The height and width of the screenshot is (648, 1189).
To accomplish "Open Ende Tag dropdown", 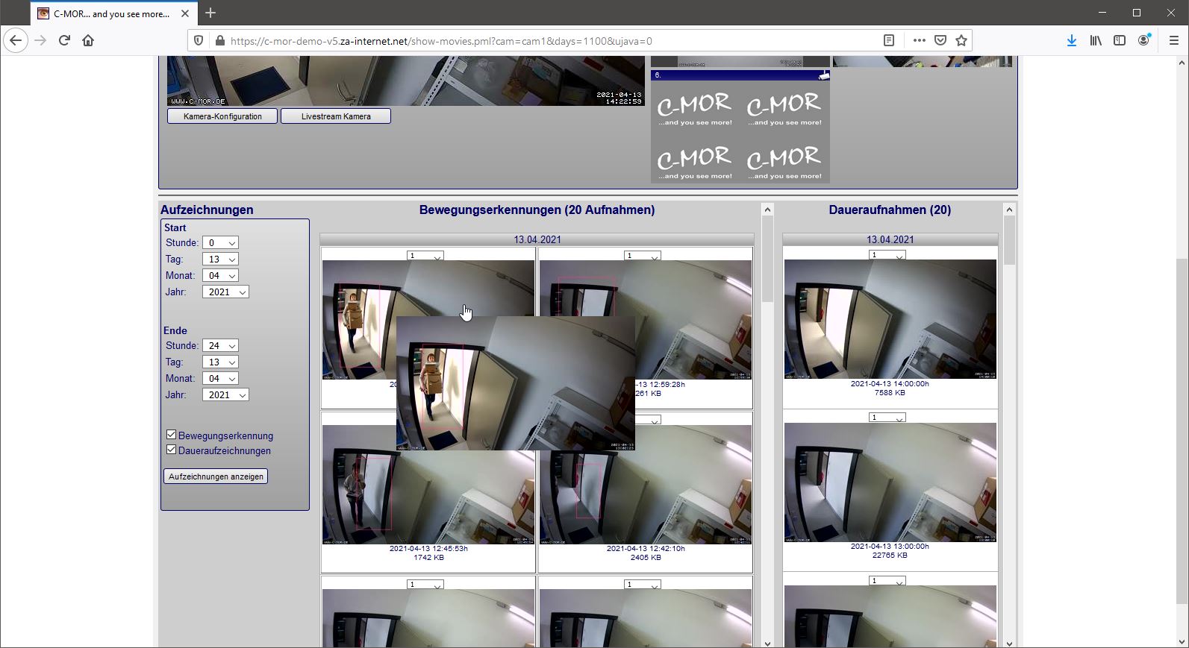I will pyautogui.click(x=220, y=362).
